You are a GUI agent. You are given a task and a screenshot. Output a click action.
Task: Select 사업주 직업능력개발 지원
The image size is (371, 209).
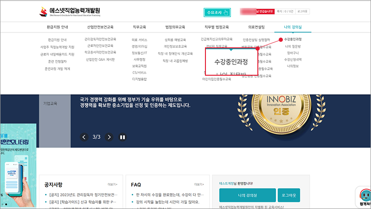[x=57, y=47]
